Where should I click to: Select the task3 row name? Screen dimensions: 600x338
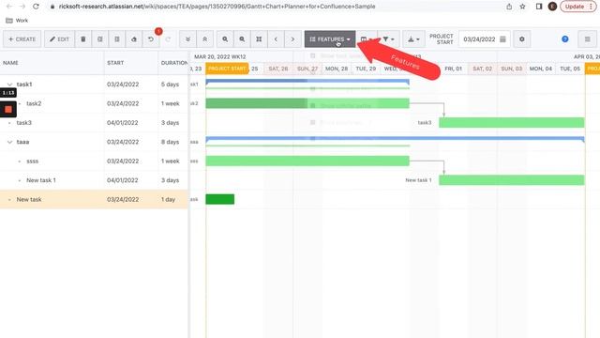23,123
